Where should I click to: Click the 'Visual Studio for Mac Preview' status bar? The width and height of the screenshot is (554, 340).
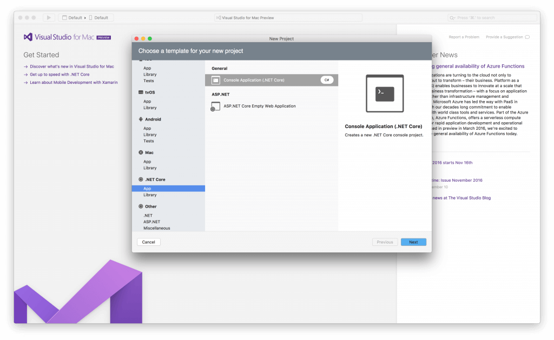coord(288,18)
